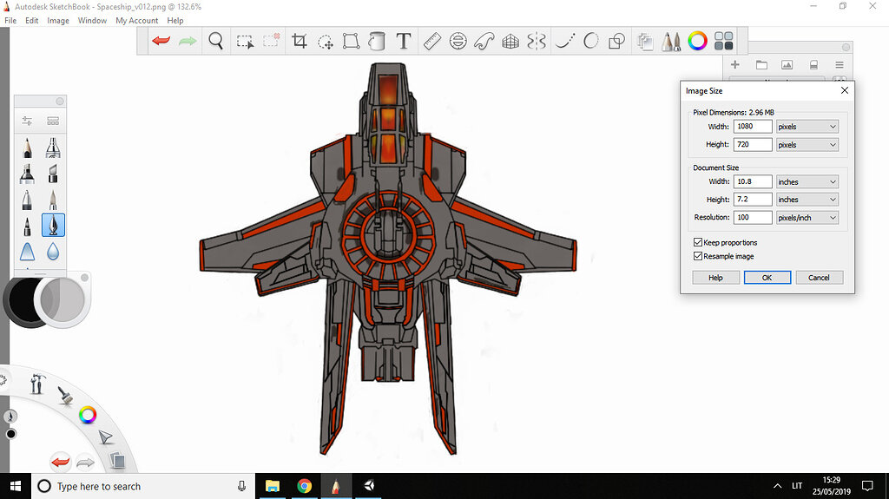Pick the Pencil brush in brush palette
Viewport: 889px width, 499px height.
click(x=28, y=148)
